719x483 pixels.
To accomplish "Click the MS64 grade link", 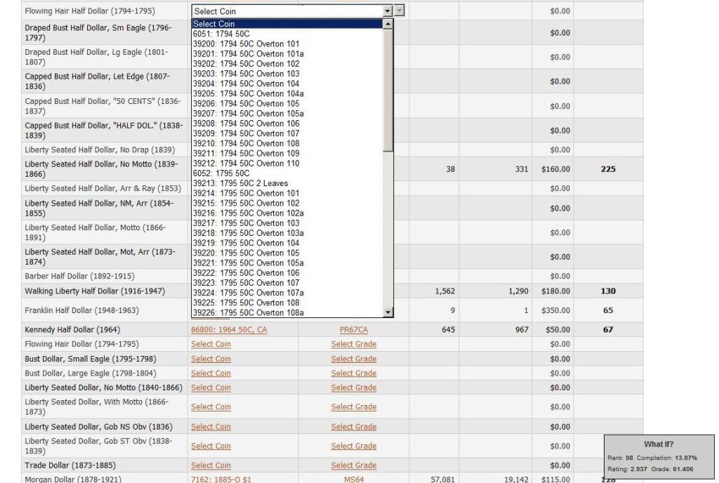I will coord(353,479).
